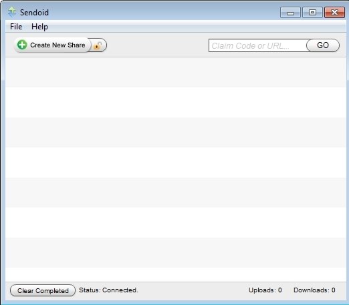Select the Status: Connected text
This screenshot has width=349, height=305.
coord(108,290)
